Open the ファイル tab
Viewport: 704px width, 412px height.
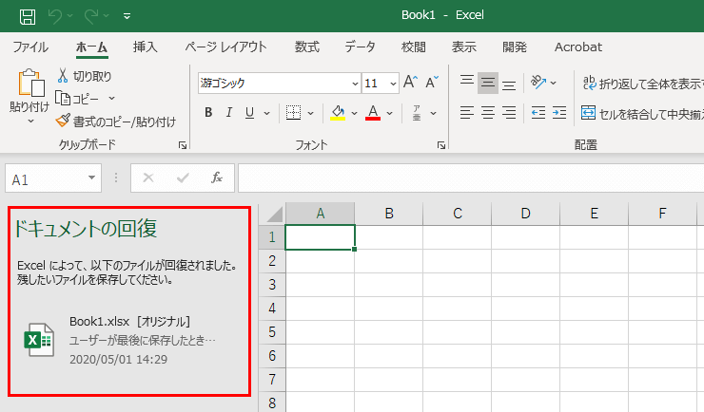point(30,47)
